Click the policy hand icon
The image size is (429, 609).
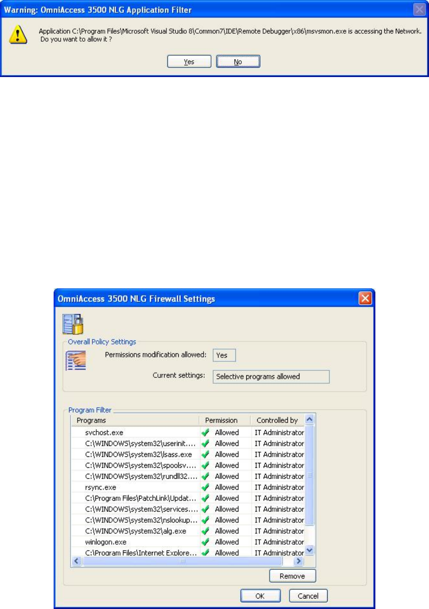76,360
